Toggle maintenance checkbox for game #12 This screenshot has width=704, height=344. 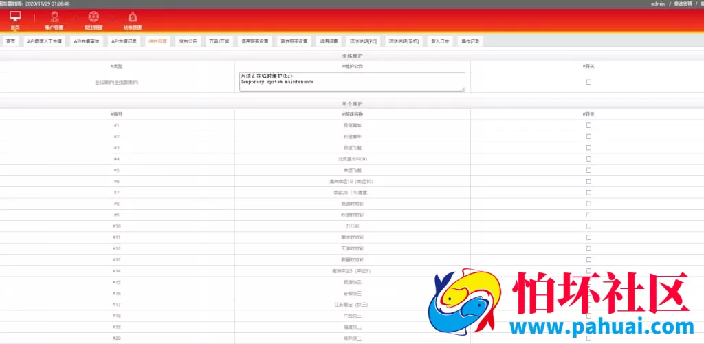[588, 248]
